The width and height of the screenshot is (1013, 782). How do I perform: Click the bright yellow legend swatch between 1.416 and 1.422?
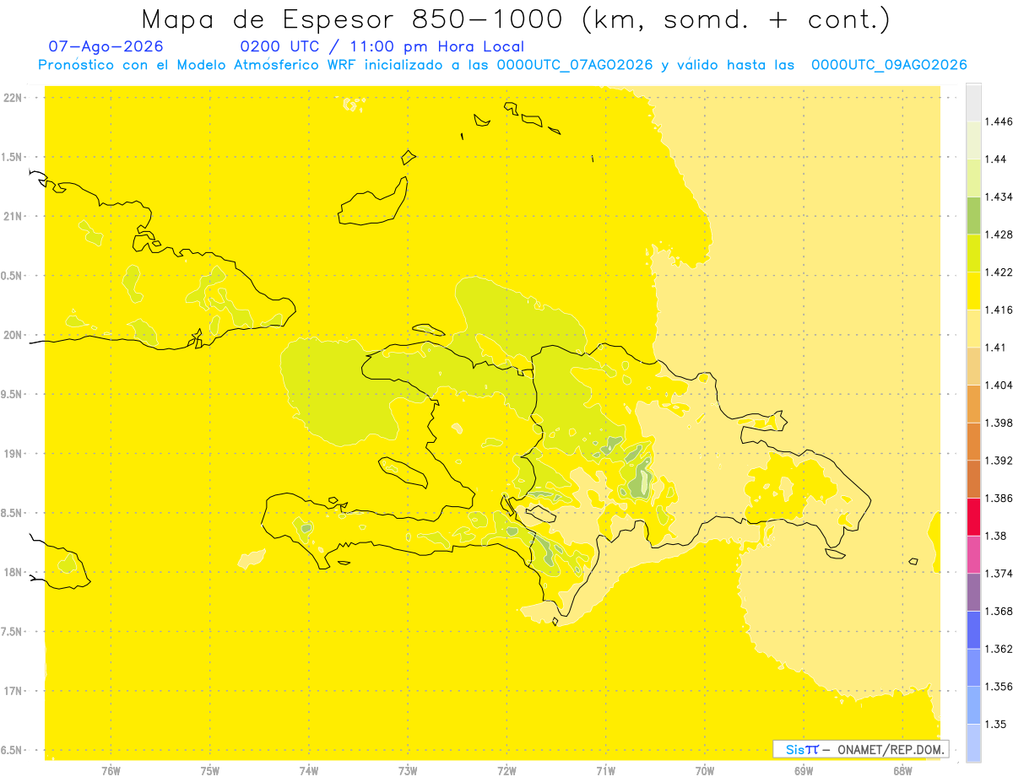[x=973, y=290]
